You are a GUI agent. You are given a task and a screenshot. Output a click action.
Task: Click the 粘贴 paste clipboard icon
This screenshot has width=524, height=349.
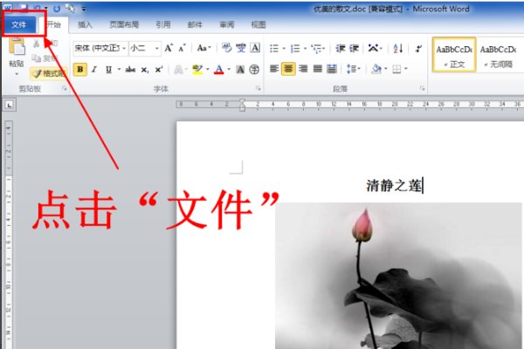click(x=17, y=47)
